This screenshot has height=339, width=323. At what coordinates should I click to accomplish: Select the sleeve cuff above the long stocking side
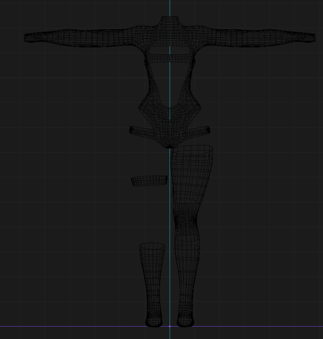click(x=309, y=38)
